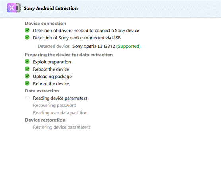Click the Uploading package step text
Image resolution: width=221 pixels, height=169 pixels.
(x=52, y=77)
